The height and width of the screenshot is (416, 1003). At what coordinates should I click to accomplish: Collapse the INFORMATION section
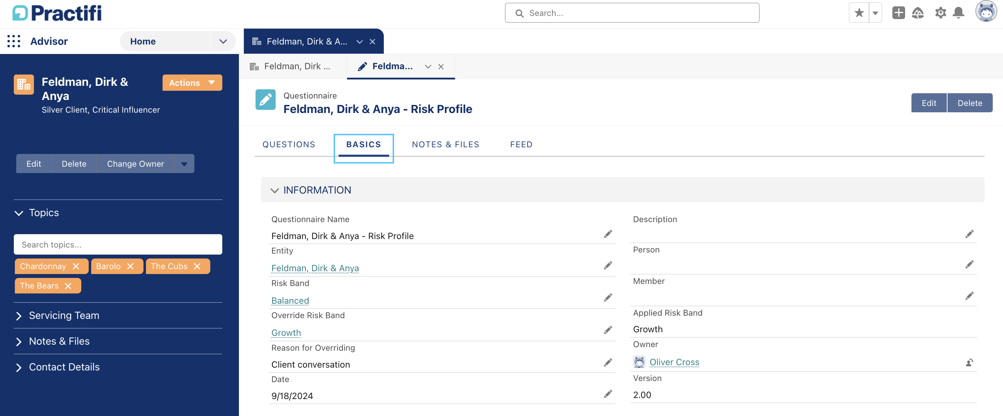click(275, 190)
